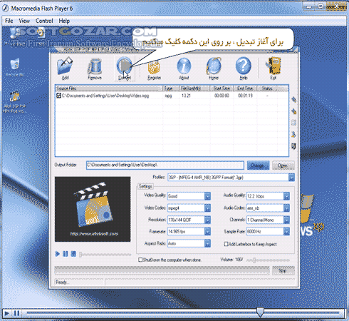
Task: Open the File menu
Action: [x=9, y=21]
